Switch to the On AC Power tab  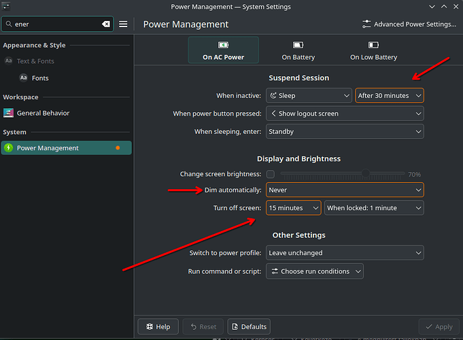pyautogui.click(x=224, y=50)
